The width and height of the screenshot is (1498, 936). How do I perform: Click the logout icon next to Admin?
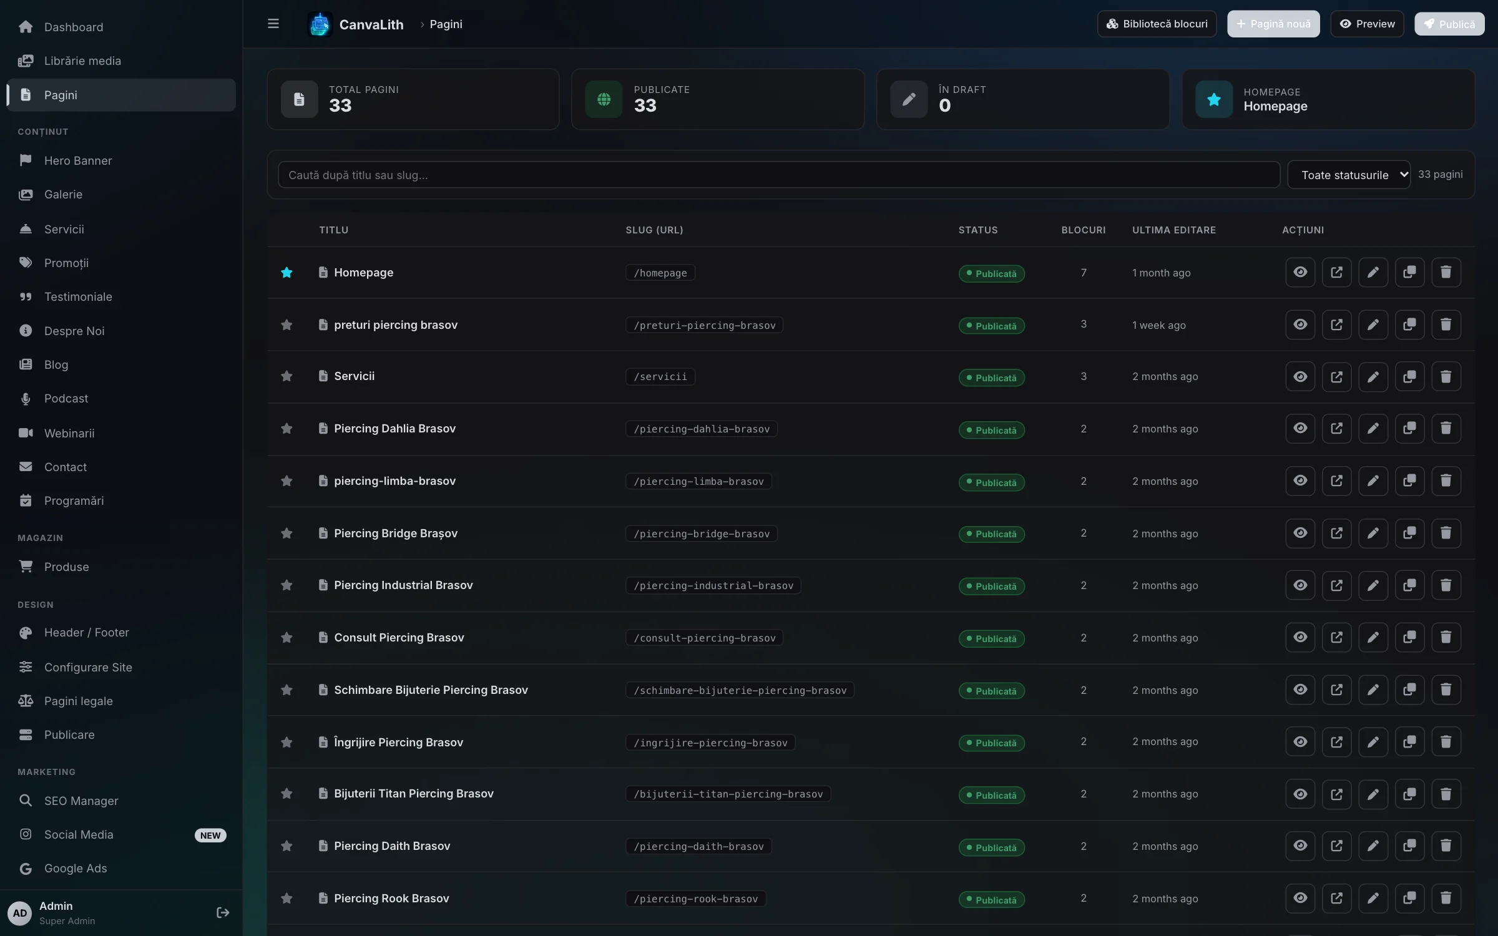223,912
